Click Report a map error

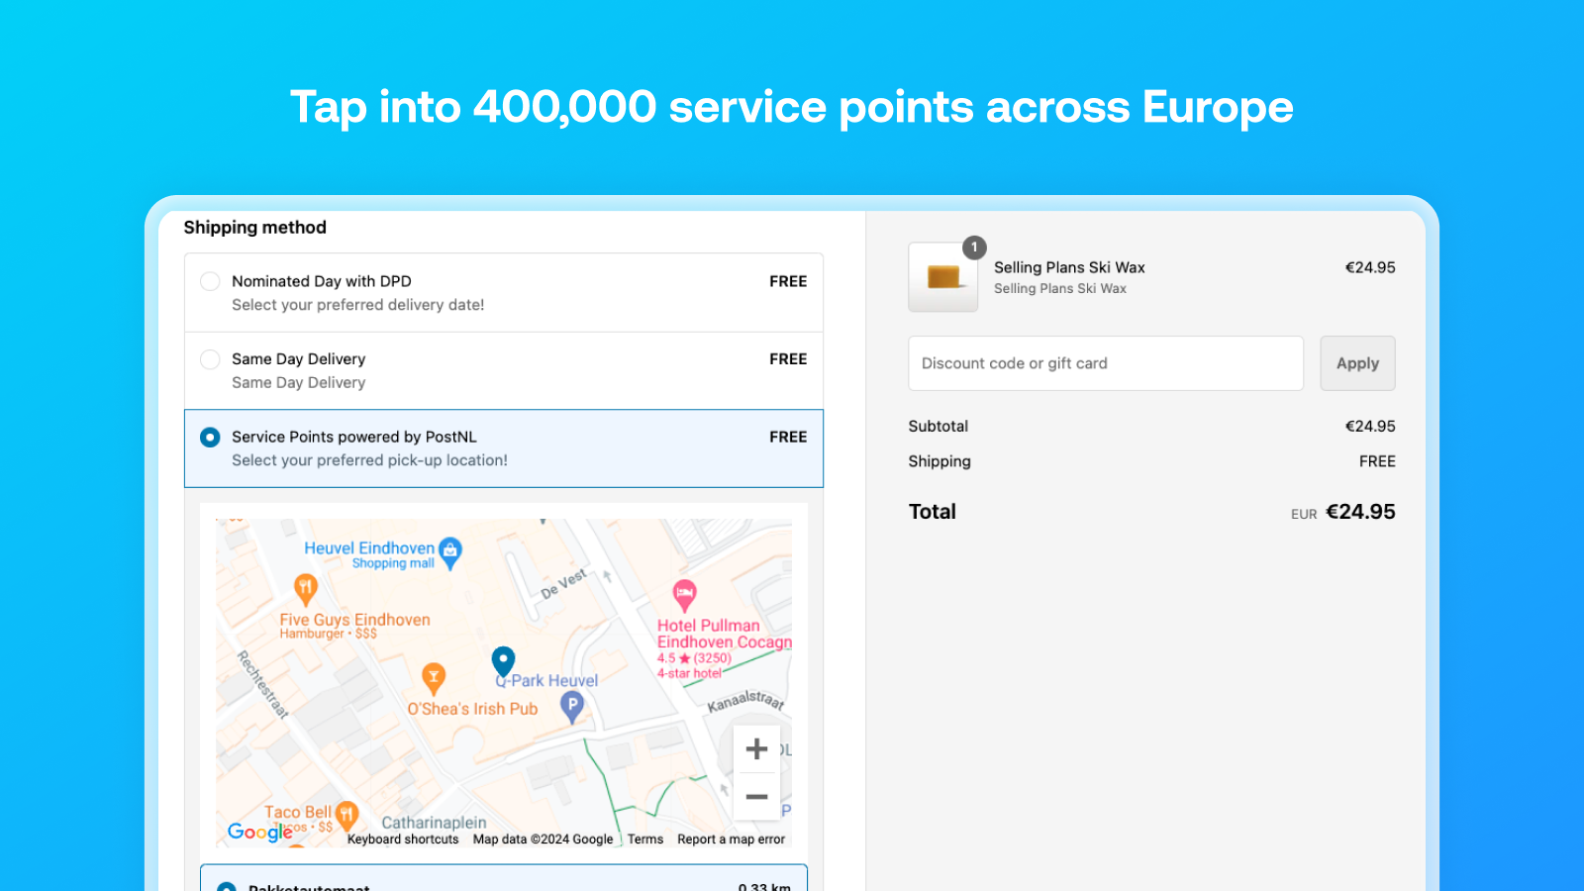731,839
